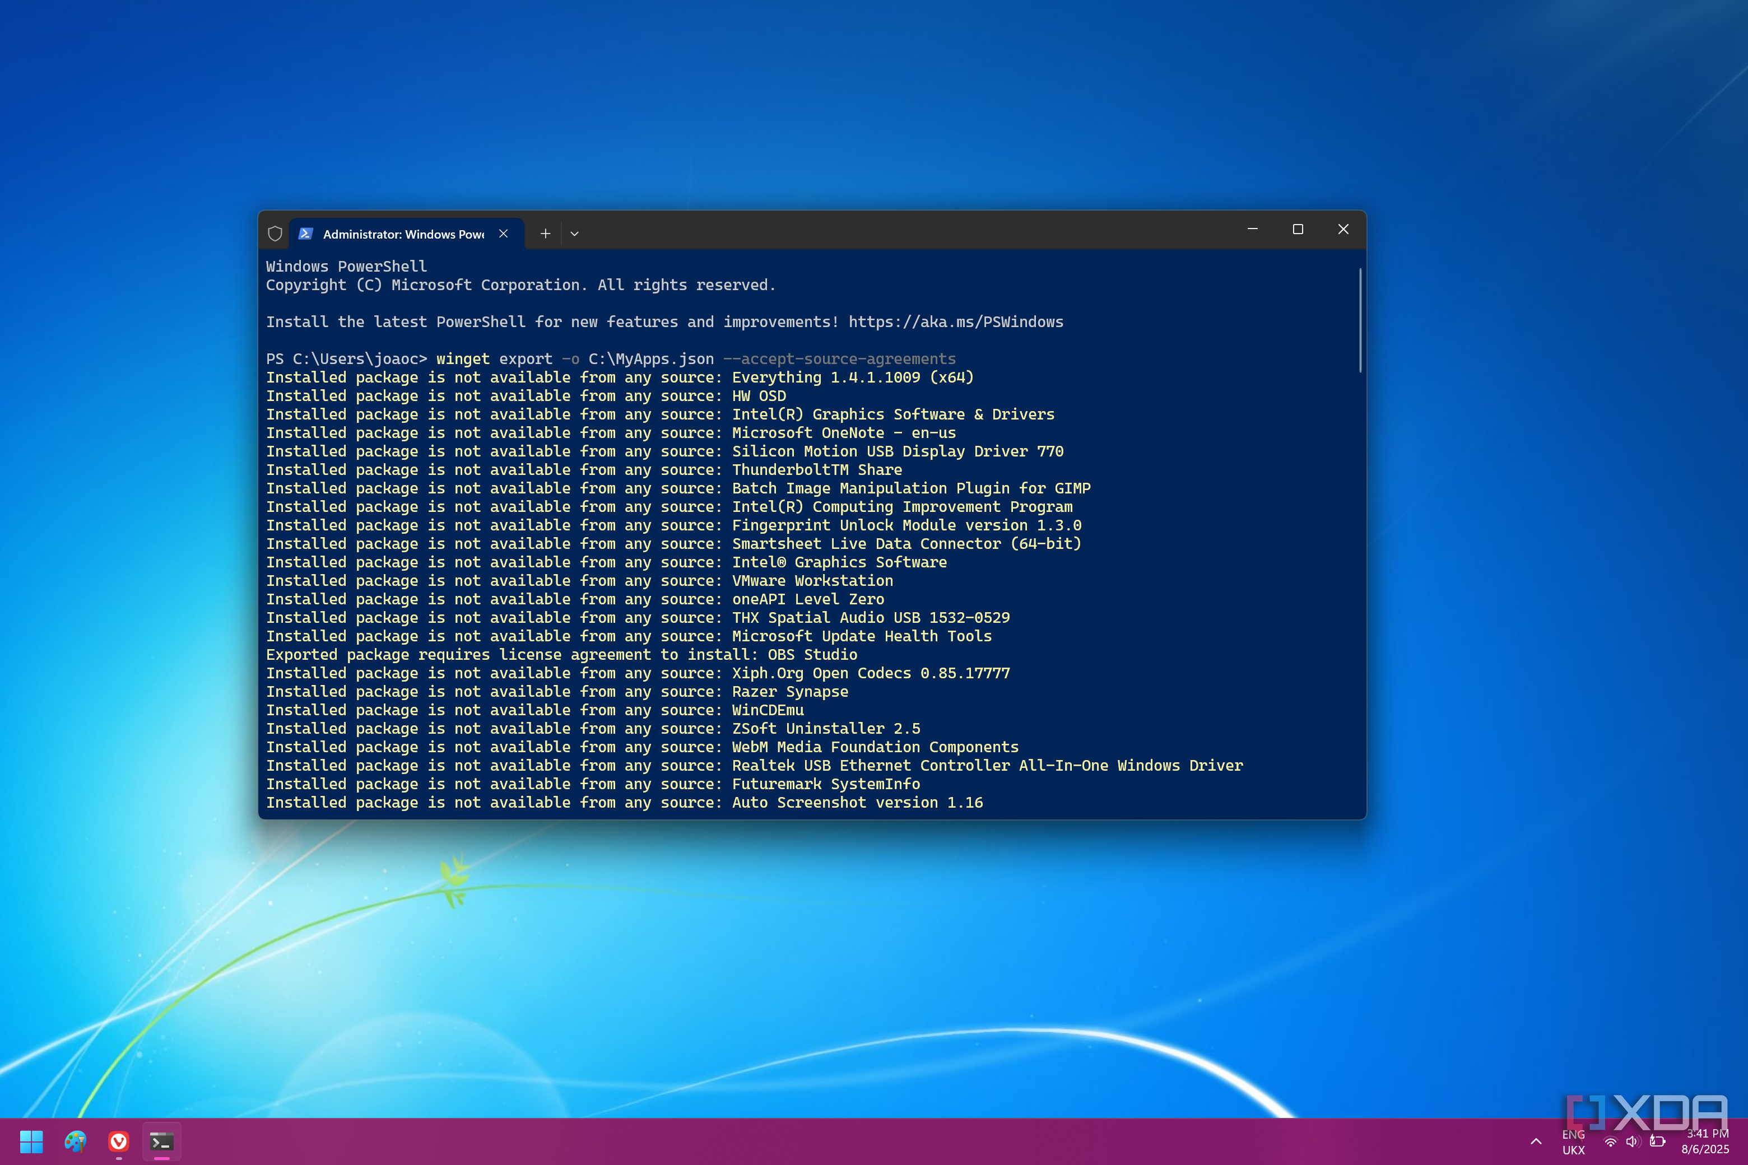Click the Terminal icon in the taskbar
1748x1165 pixels.
point(162,1141)
